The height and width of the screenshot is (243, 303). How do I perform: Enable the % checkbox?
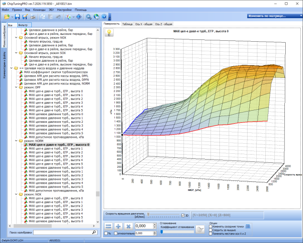(106, 233)
